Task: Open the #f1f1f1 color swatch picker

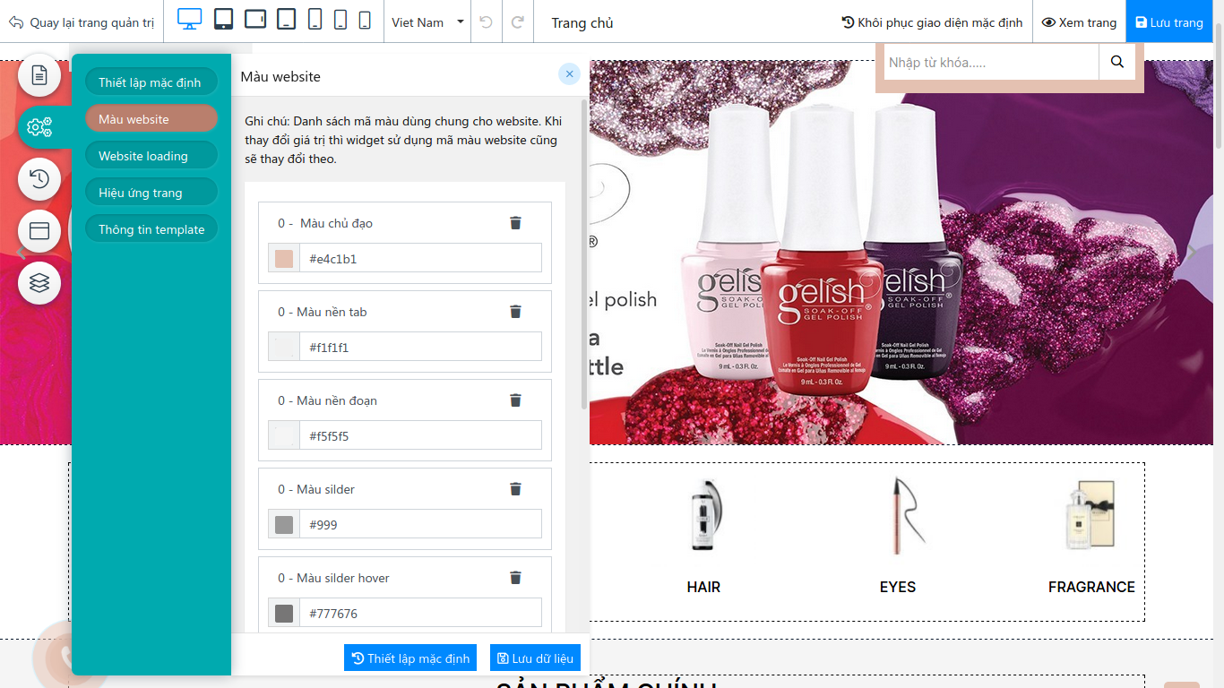Action: click(x=284, y=347)
